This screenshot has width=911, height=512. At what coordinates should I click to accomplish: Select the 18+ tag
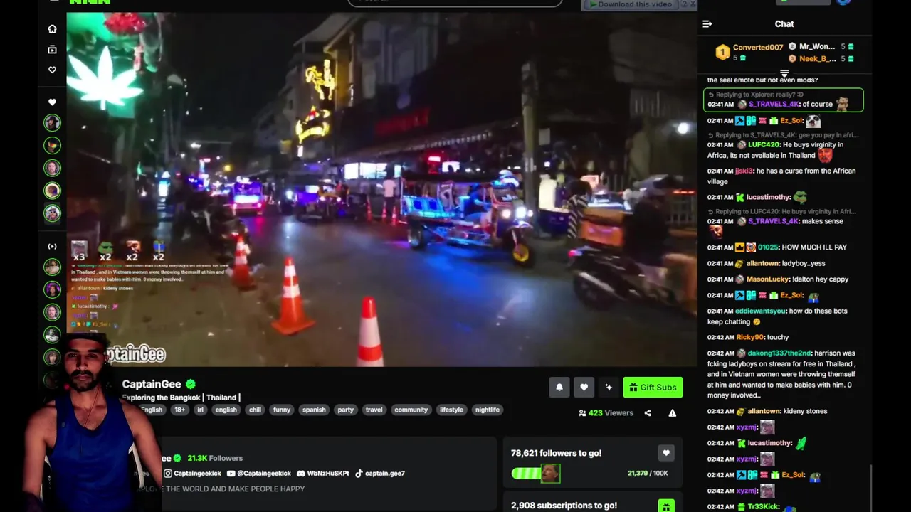pyautogui.click(x=180, y=410)
